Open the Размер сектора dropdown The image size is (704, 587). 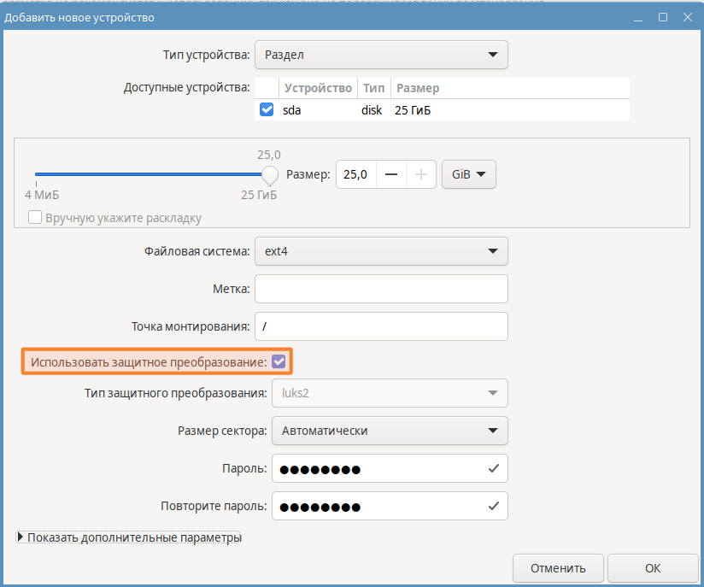click(x=390, y=431)
